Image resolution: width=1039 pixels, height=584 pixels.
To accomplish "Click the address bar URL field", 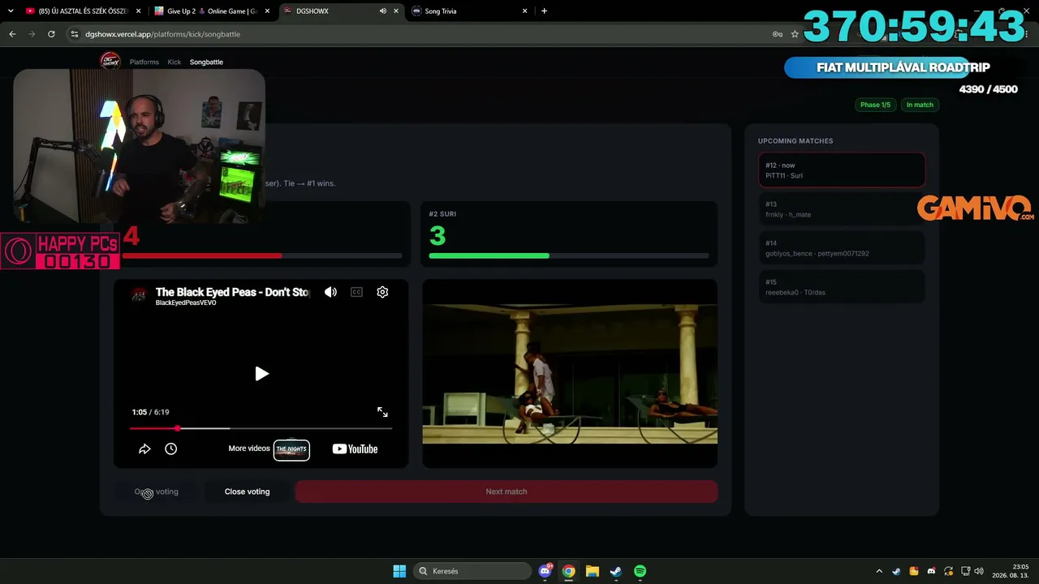I will (422, 34).
